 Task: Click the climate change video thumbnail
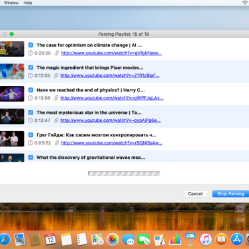point(12,49)
